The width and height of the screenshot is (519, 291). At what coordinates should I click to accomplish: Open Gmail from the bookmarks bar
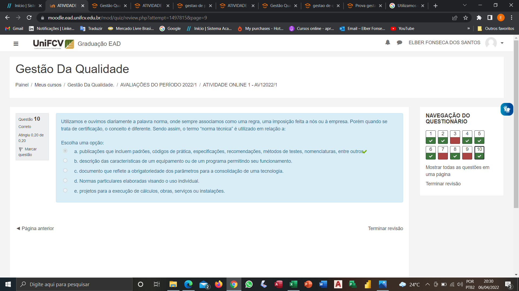14,28
